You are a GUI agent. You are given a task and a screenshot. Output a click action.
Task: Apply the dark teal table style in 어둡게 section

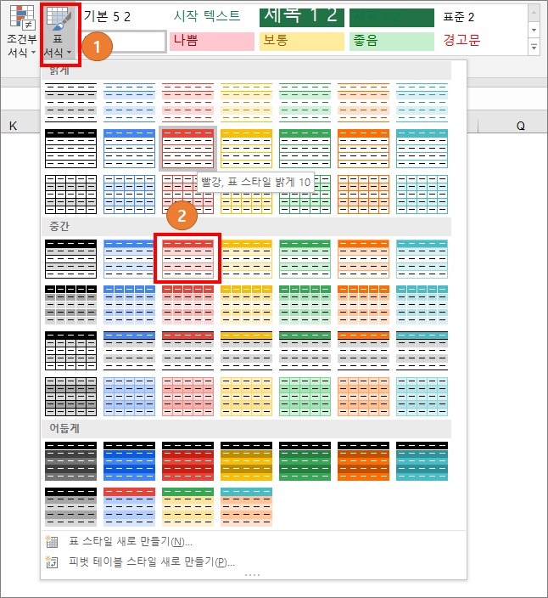pos(422,461)
